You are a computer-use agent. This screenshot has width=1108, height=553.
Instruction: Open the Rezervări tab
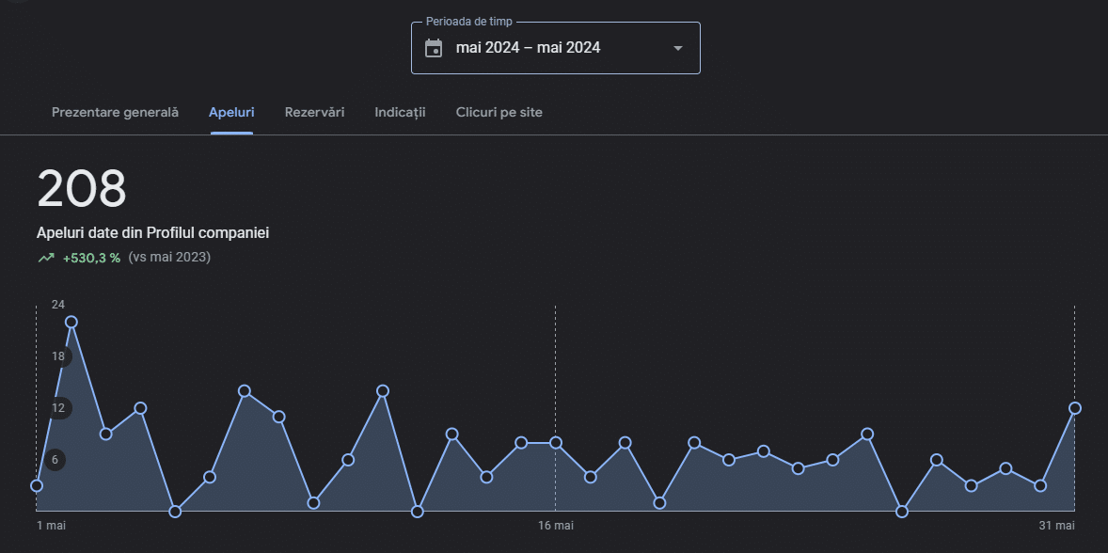click(314, 112)
